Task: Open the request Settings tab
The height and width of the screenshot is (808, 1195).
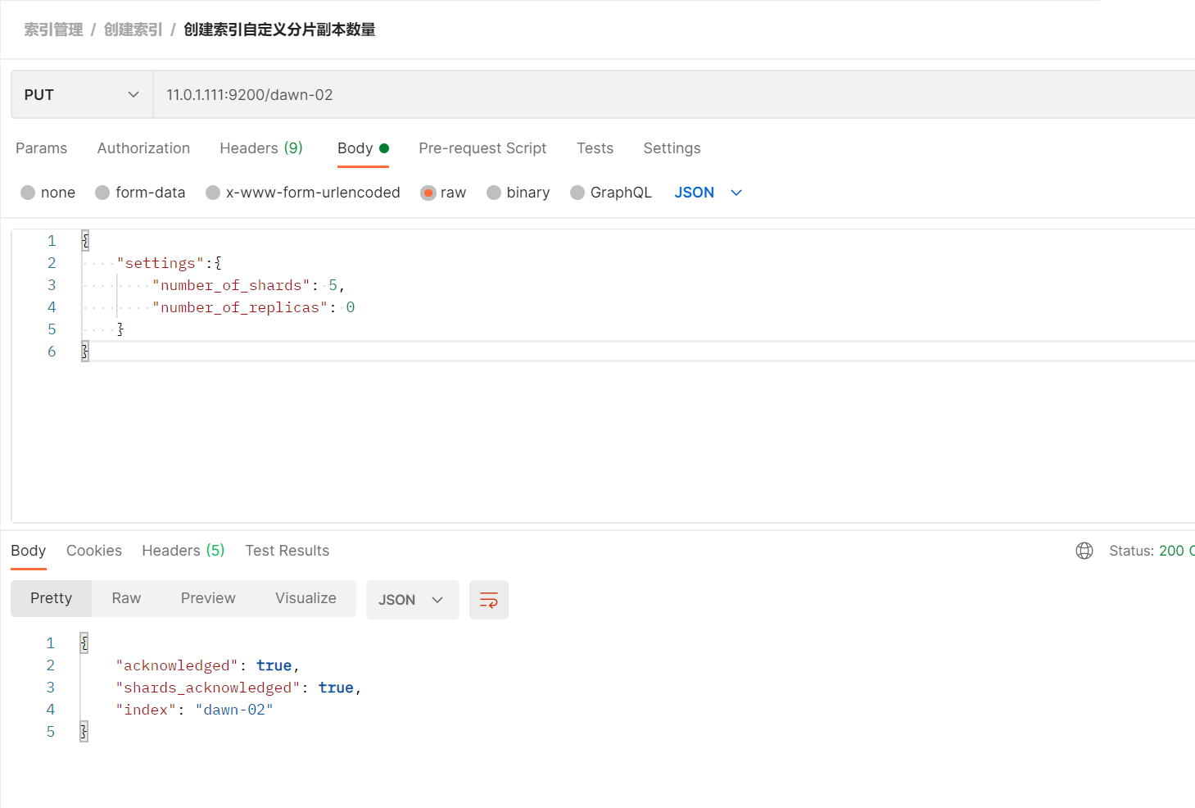Action: coord(672,148)
